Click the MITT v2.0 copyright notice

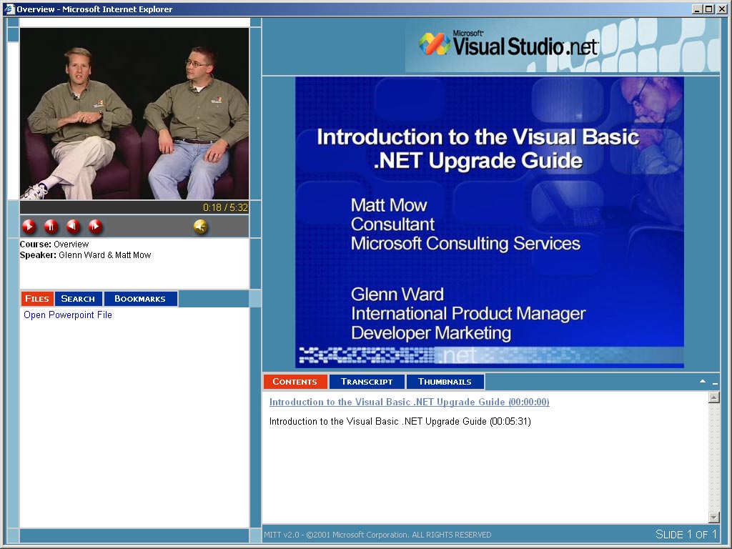point(377,535)
